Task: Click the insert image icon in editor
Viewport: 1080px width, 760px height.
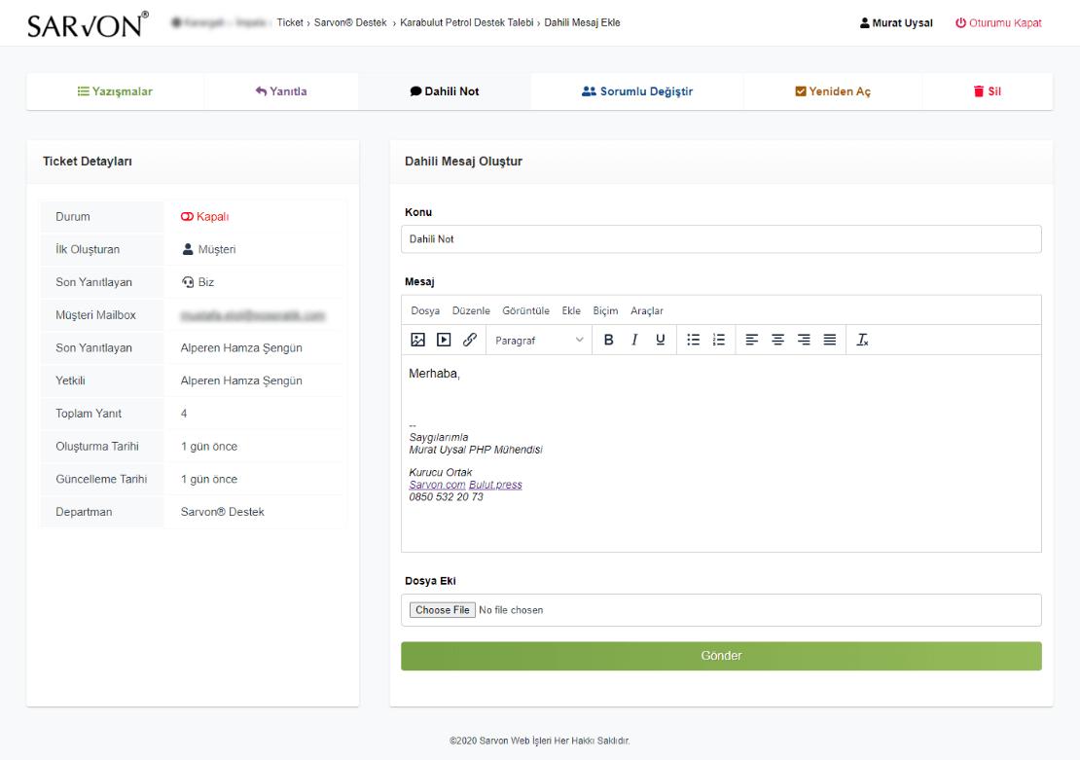Action: click(418, 340)
